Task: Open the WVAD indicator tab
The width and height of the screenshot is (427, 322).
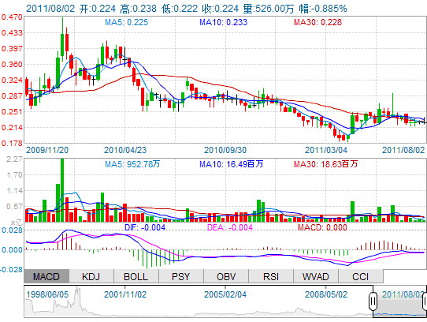Action: [316, 276]
